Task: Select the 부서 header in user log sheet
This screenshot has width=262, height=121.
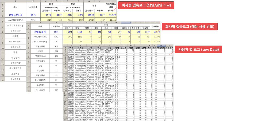Action: point(99,47)
